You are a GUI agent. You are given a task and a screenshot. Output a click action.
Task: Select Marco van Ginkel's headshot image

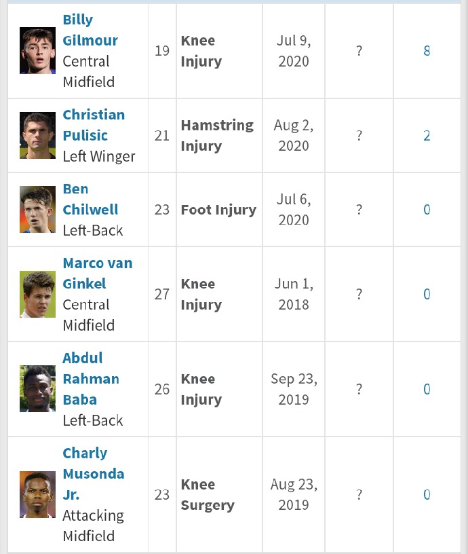pos(37,294)
